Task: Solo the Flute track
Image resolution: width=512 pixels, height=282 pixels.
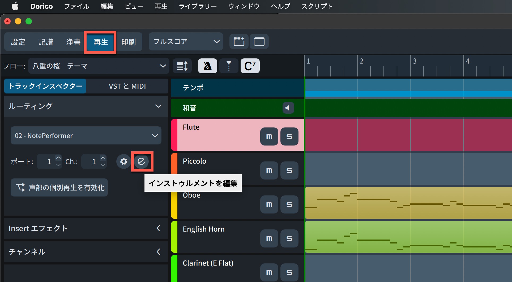Action: click(x=289, y=136)
